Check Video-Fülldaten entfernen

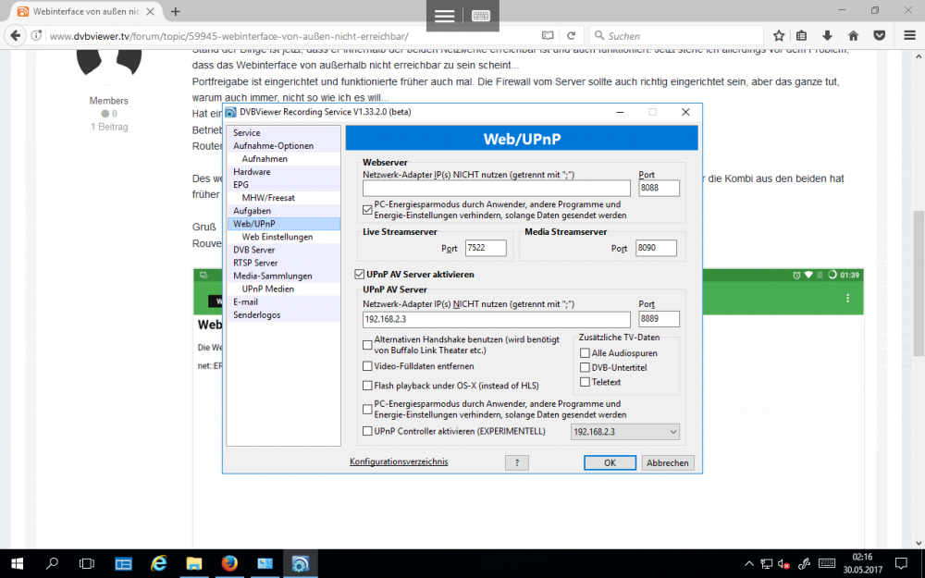coord(367,366)
